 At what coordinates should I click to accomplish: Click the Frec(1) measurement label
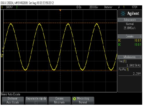click(x=122, y=61)
